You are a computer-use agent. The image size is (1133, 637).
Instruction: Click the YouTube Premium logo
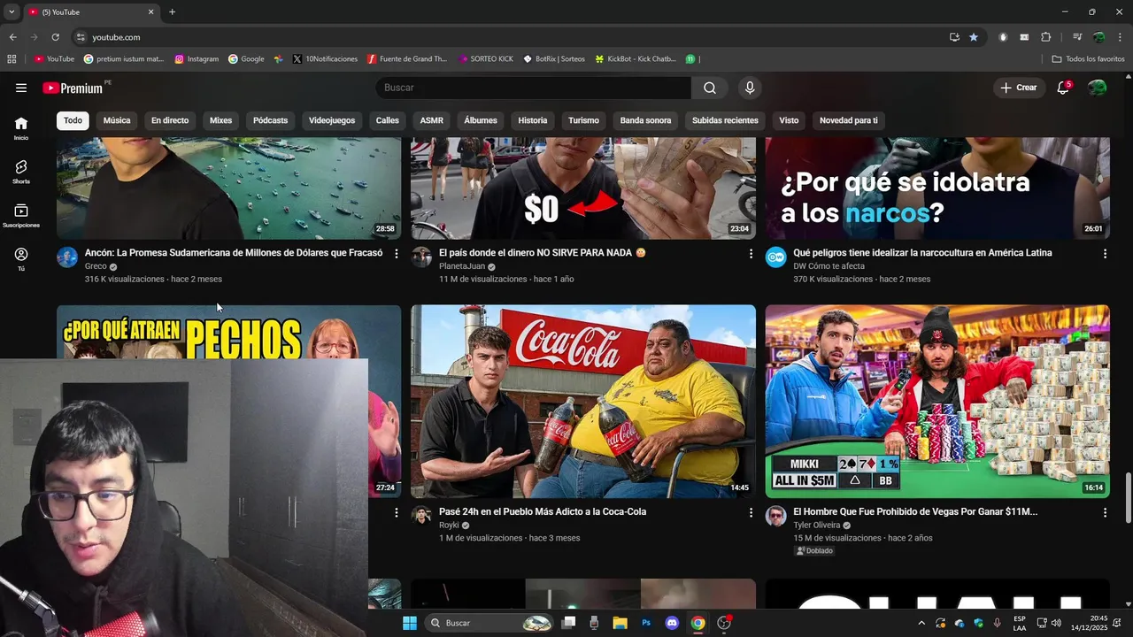[74, 88]
